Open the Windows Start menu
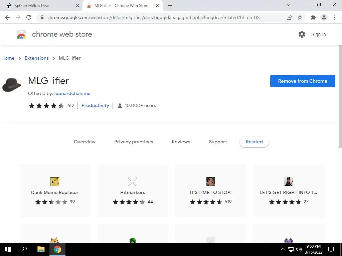This screenshot has height=256, width=342. click(8, 249)
